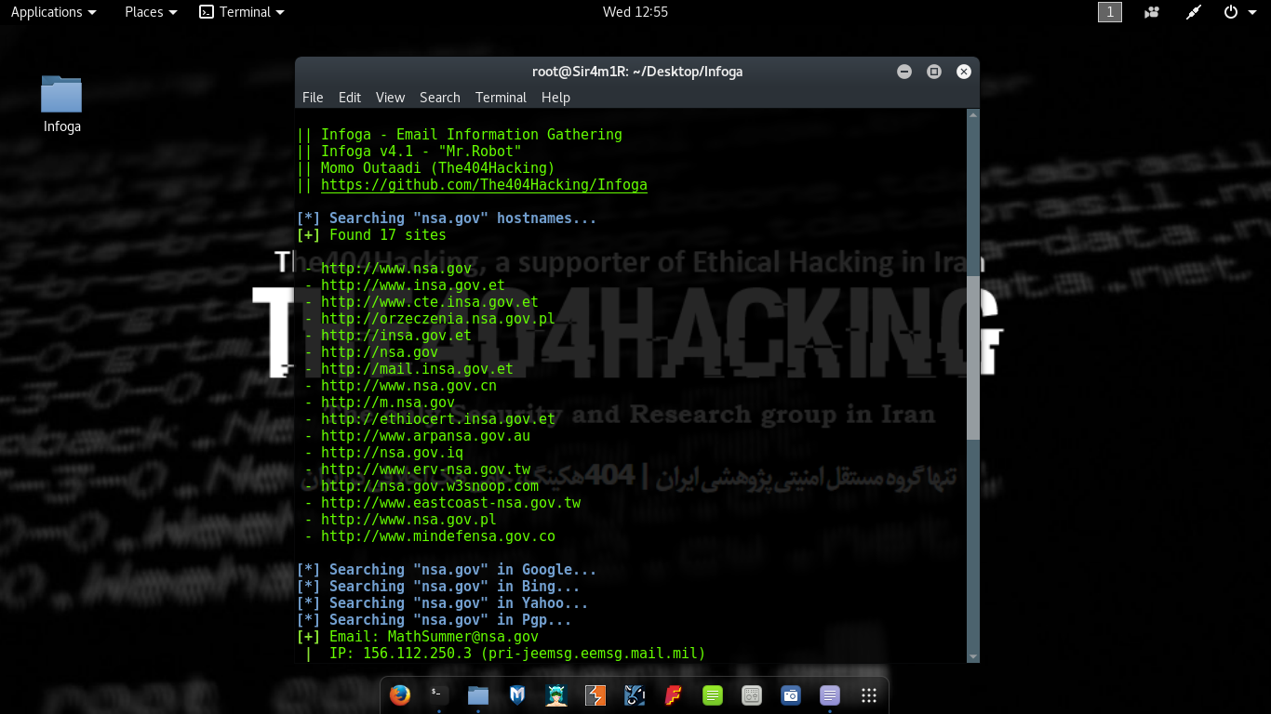Click the http://www.cte.insa.gov.et line
This screenshot has height=714, width=1271.
click(x=430, y=302)
